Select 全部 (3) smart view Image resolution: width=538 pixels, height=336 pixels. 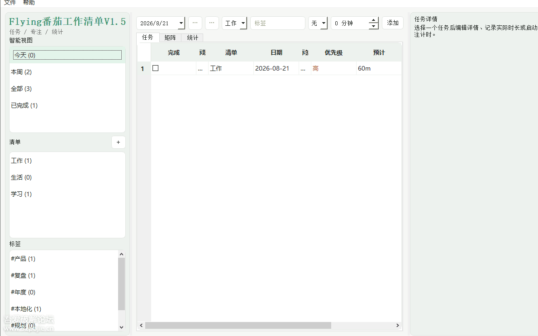tap(67, 89)
